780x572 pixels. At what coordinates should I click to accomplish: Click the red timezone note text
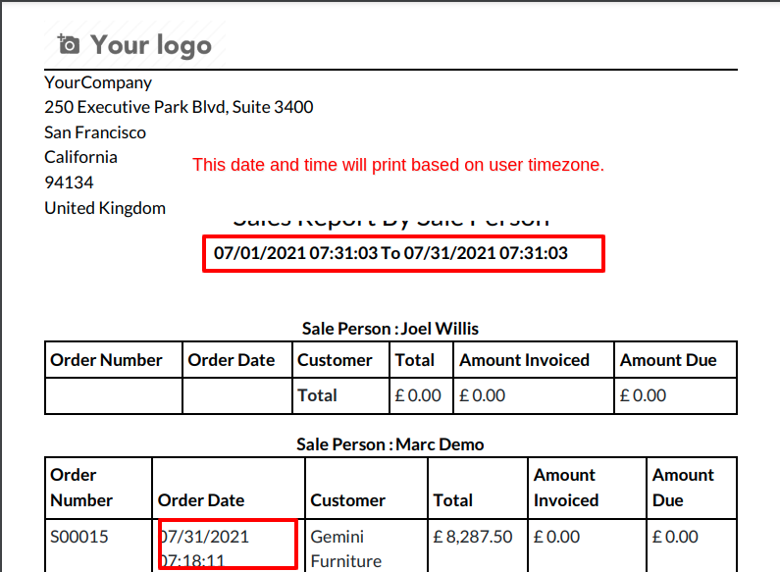(x=398, y=165)
